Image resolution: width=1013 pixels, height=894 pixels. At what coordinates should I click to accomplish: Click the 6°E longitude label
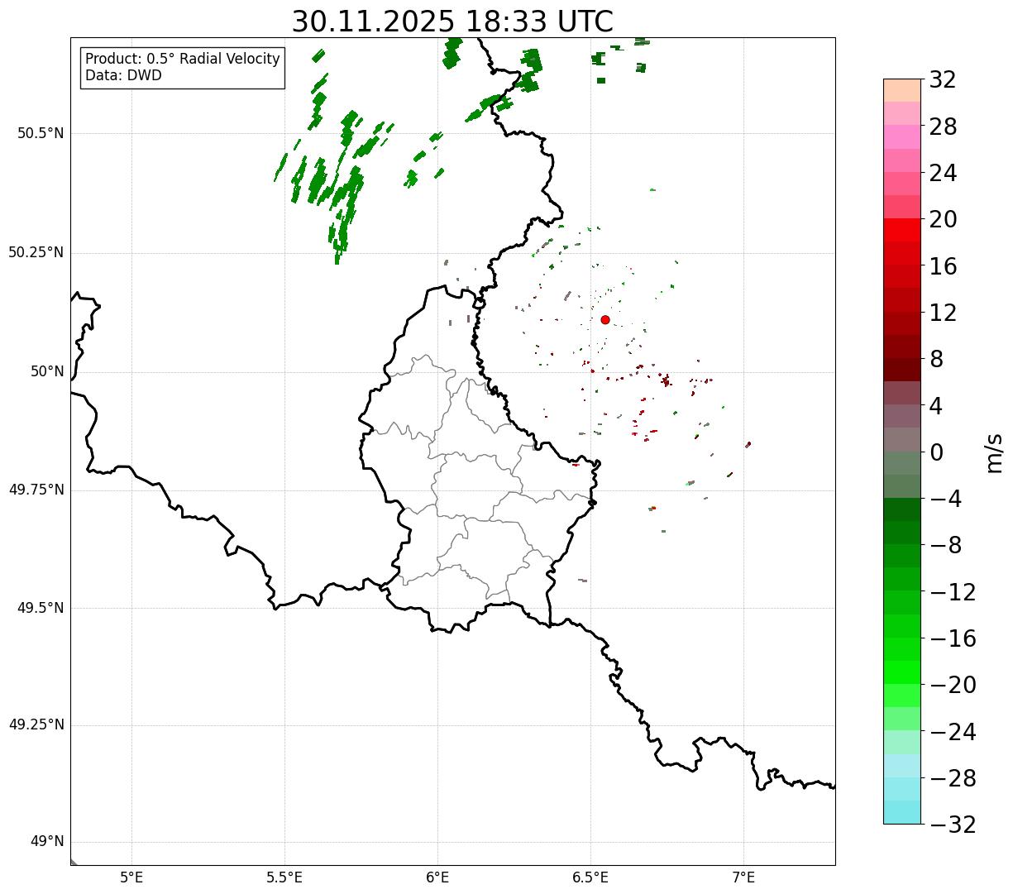point(438,877)
